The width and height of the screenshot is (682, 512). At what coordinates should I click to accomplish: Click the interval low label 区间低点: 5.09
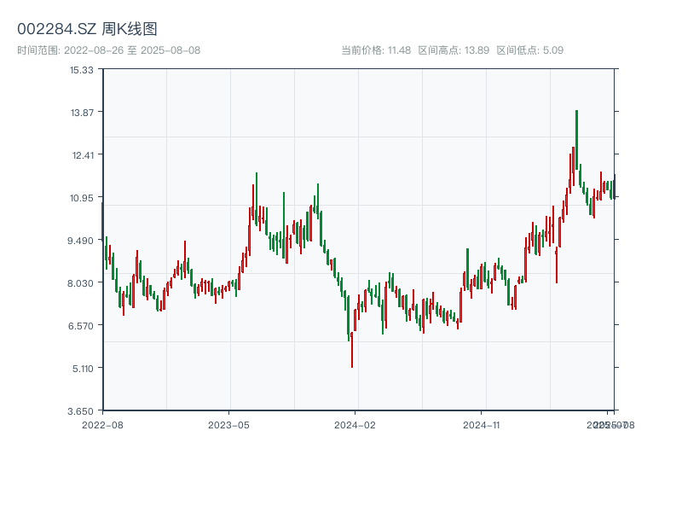pos(529,50)
